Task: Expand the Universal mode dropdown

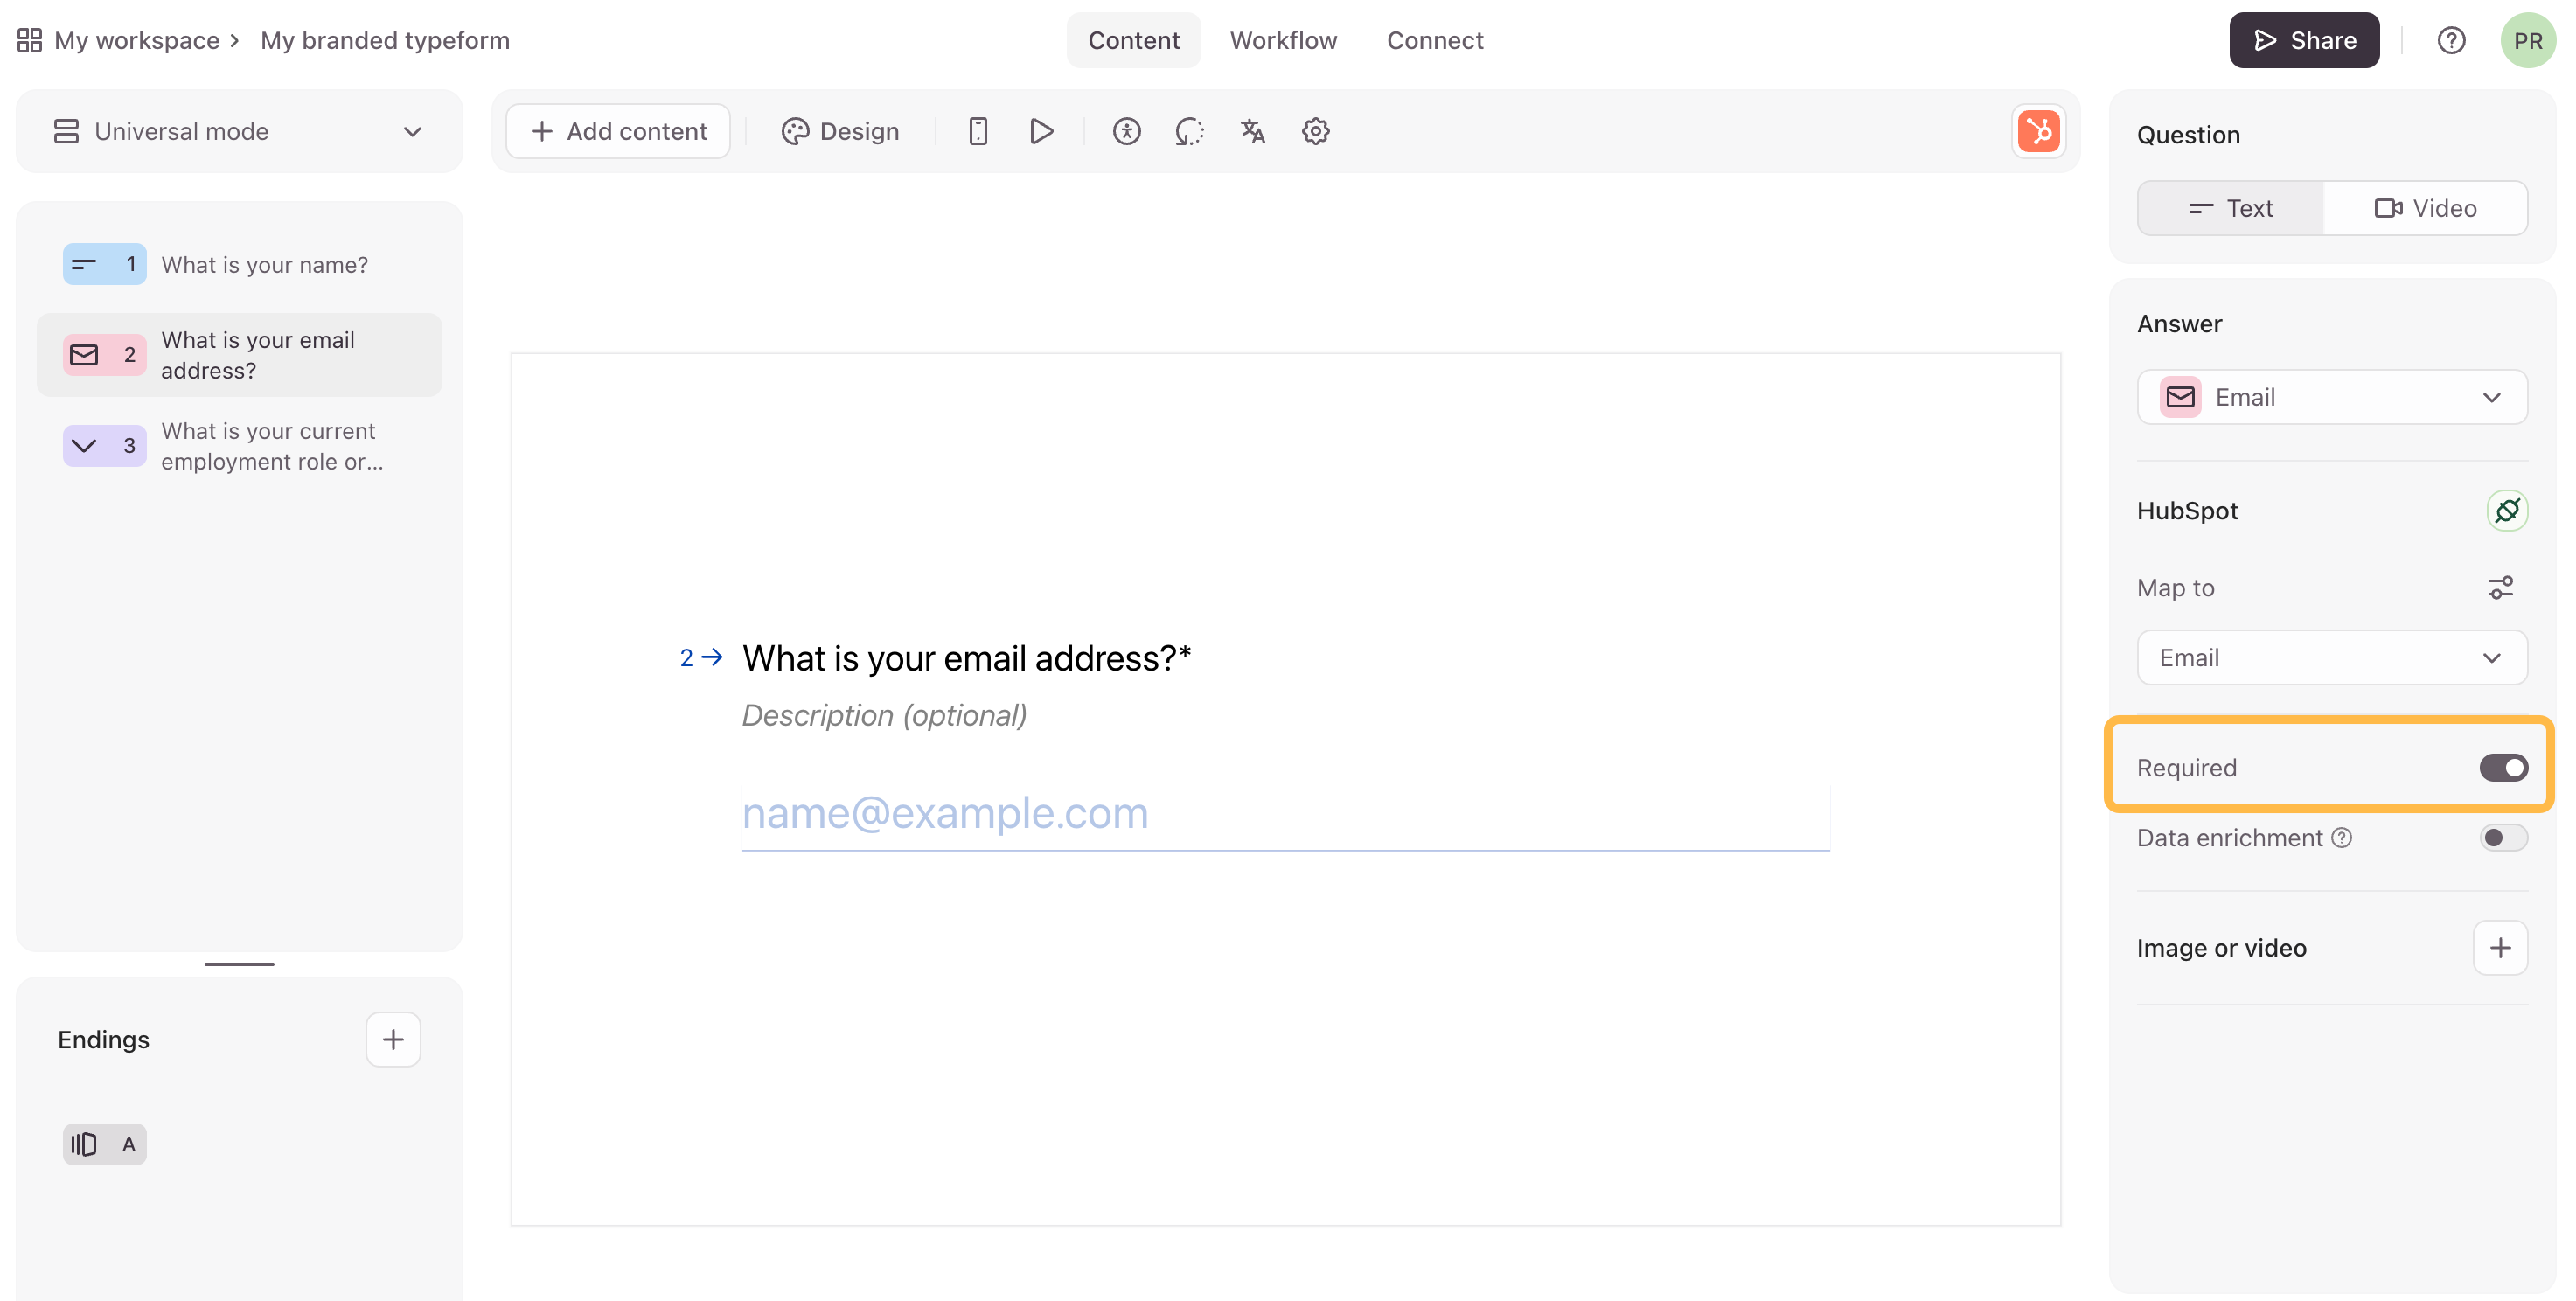Action: point(240,131)
